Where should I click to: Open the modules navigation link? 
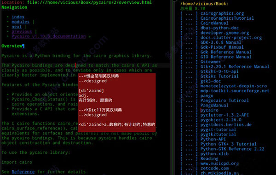click(20, 22)
